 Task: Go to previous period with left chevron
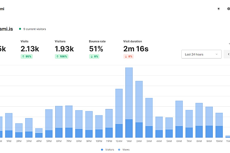(x=228, y=54)
